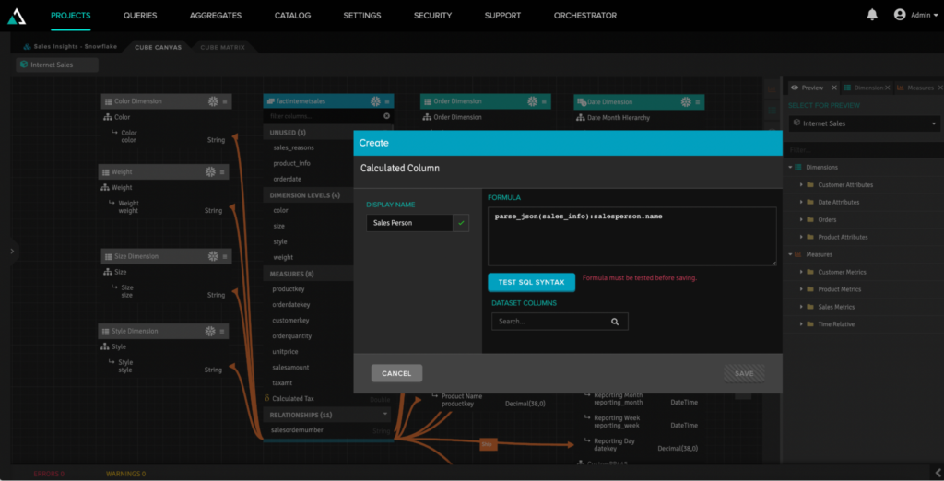This screenshot has width=944, height=481.
Task: Open the Admin account dropdown
Action: point(935,16)
